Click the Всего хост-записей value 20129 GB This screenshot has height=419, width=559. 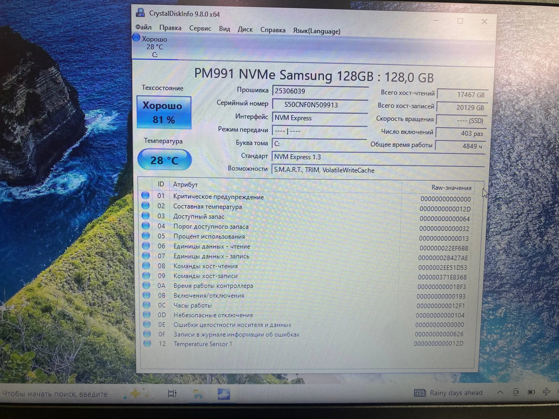462,108
